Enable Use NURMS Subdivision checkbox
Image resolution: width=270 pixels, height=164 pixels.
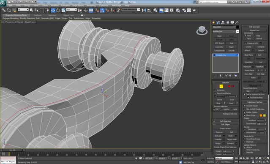click(x=245, y=109)
